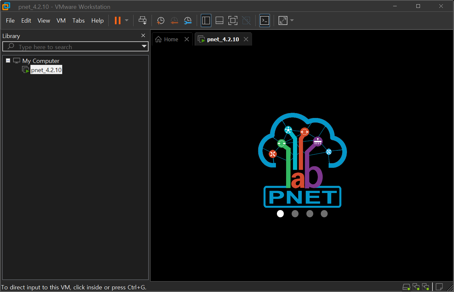The height and width of the screenshot is (292, 454).
Task: Switch to the pnet_4.2.10 tab
Action: click(223, 39)
